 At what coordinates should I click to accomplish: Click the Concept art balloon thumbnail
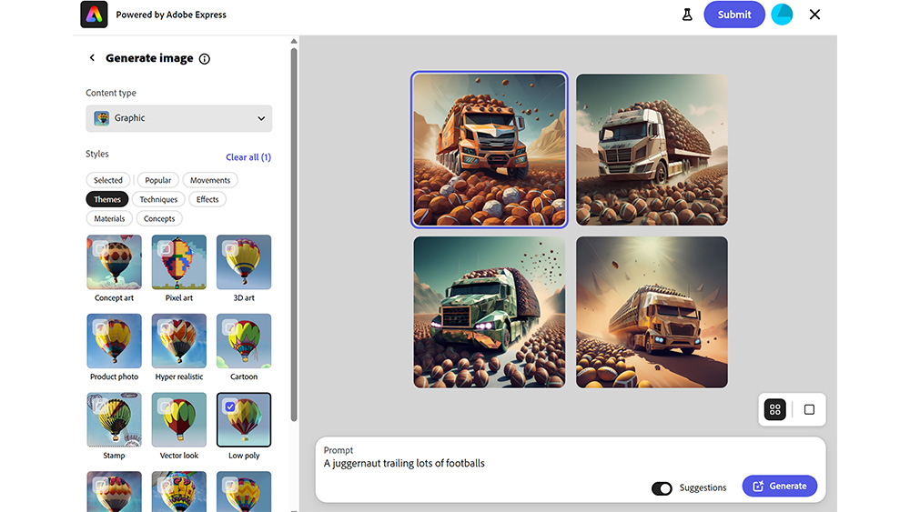(x=114, y=262)
